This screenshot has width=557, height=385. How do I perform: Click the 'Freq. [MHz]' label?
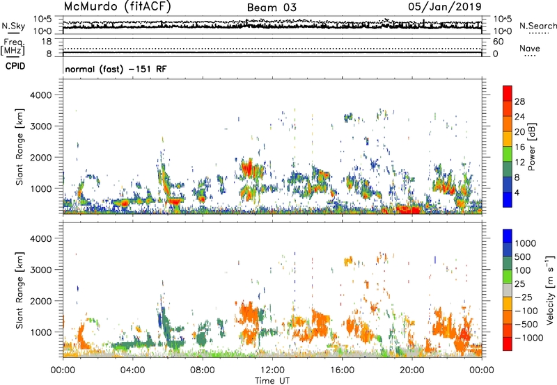(13, 47)
